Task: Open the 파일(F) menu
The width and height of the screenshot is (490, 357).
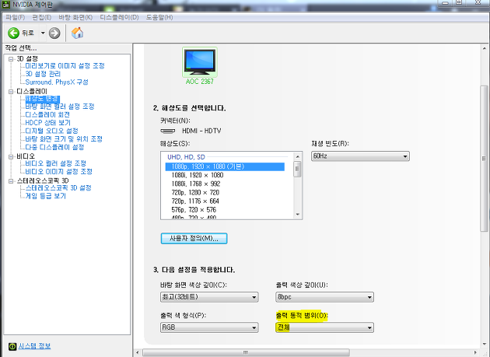Action: click(16, 17)
